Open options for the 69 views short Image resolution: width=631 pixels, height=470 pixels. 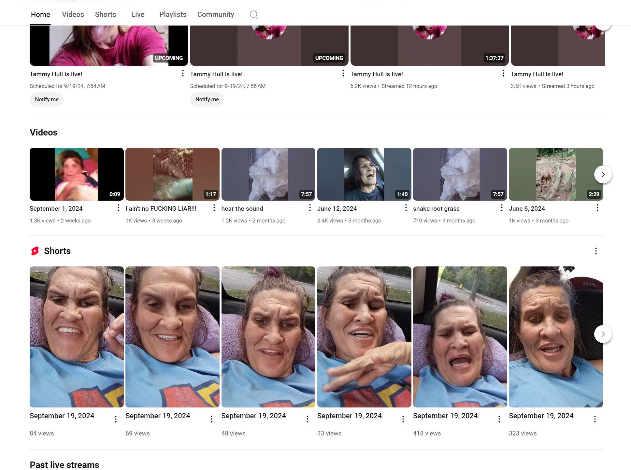pos(211,419)
